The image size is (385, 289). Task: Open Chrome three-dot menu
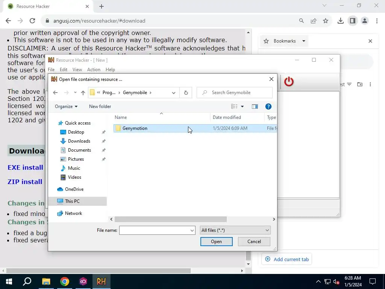[377, 21]
